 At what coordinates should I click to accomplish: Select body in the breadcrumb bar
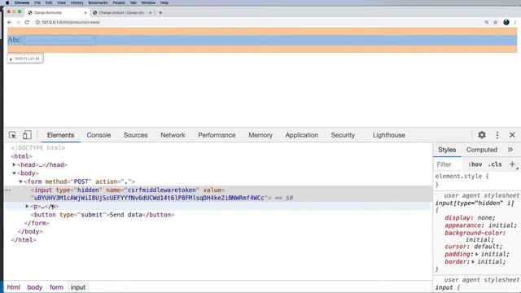point(34,287)
